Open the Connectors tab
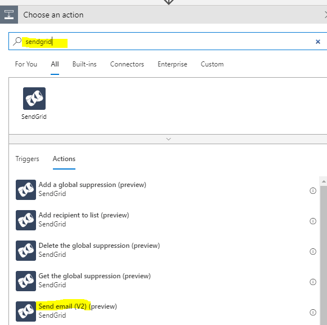Viewport: 327px width, 325px height. pos(127,64)
